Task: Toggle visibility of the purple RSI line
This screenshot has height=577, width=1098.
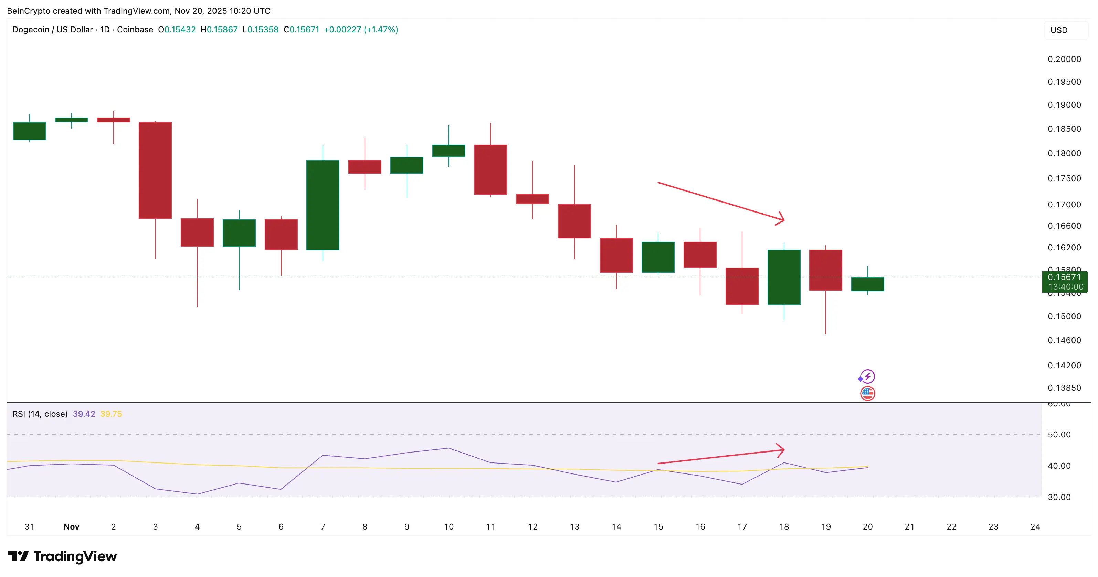Action: click(x=84, y=413)
